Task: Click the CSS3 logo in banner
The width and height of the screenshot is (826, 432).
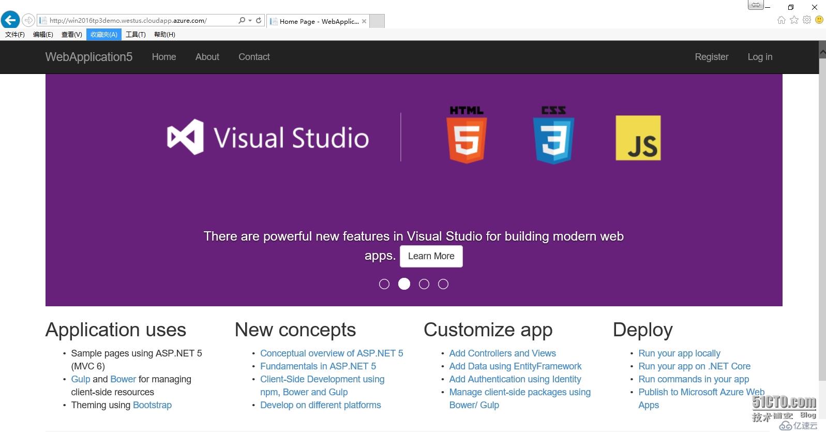Action: pos(553,135)
